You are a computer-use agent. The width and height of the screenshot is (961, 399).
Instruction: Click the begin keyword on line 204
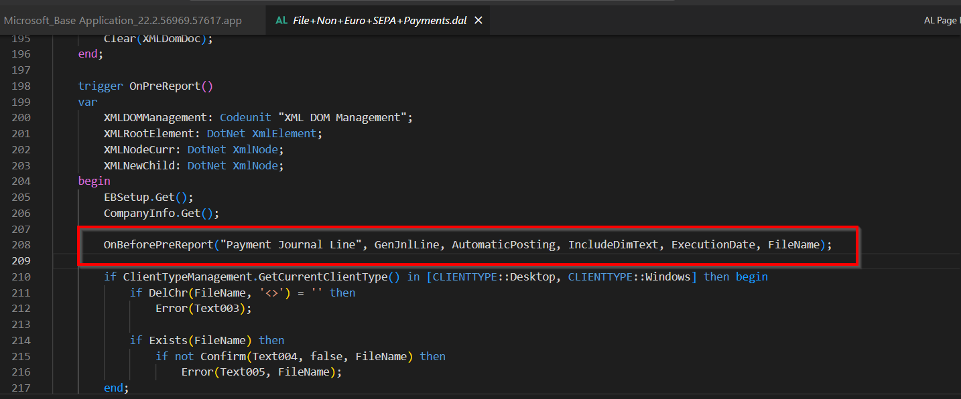[92, 181]
